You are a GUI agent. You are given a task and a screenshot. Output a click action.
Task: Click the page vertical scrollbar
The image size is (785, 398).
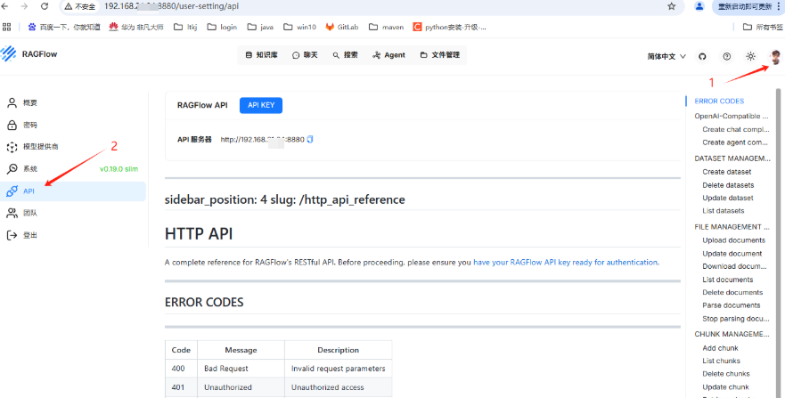point(778,243)
